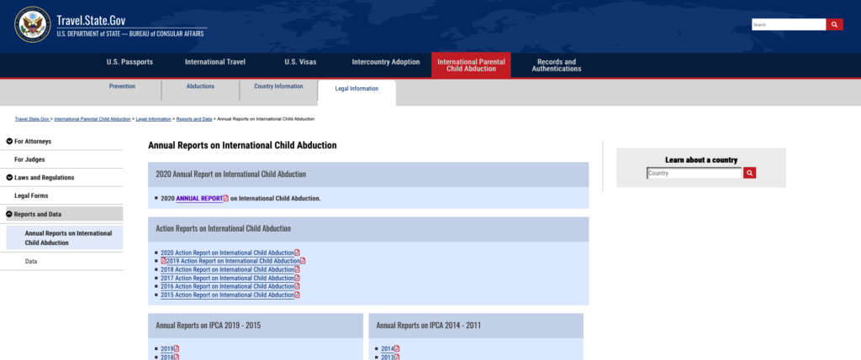The image size is (861, 360).
Task: Click the country search magnifier button
Action: point(750,173)
